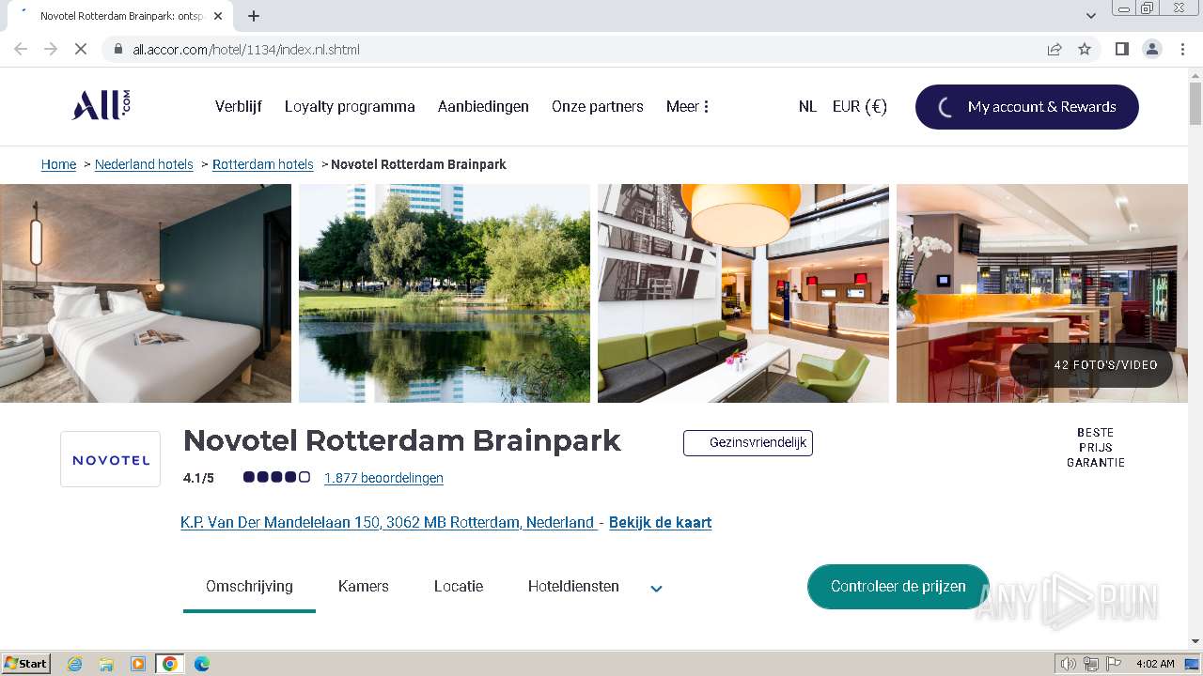Open the tab search dropdown
The height and width of the screenshot is (676, 1203).
pyautogui.click(x=1091, y=15)
